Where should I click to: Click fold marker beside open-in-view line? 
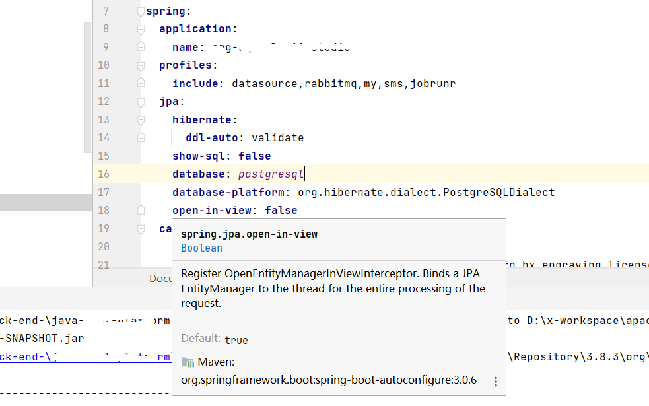pyautogui.click(x=141, y=210)
